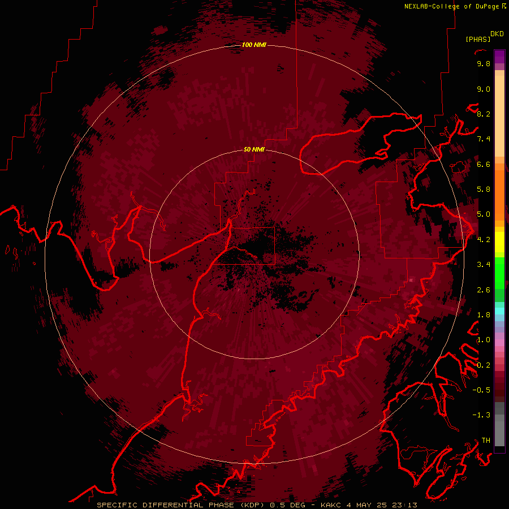Click the '100 NMI' range ring label
Image resolution: width=509 pixels, height=509 pixels.
click(254, 45)
